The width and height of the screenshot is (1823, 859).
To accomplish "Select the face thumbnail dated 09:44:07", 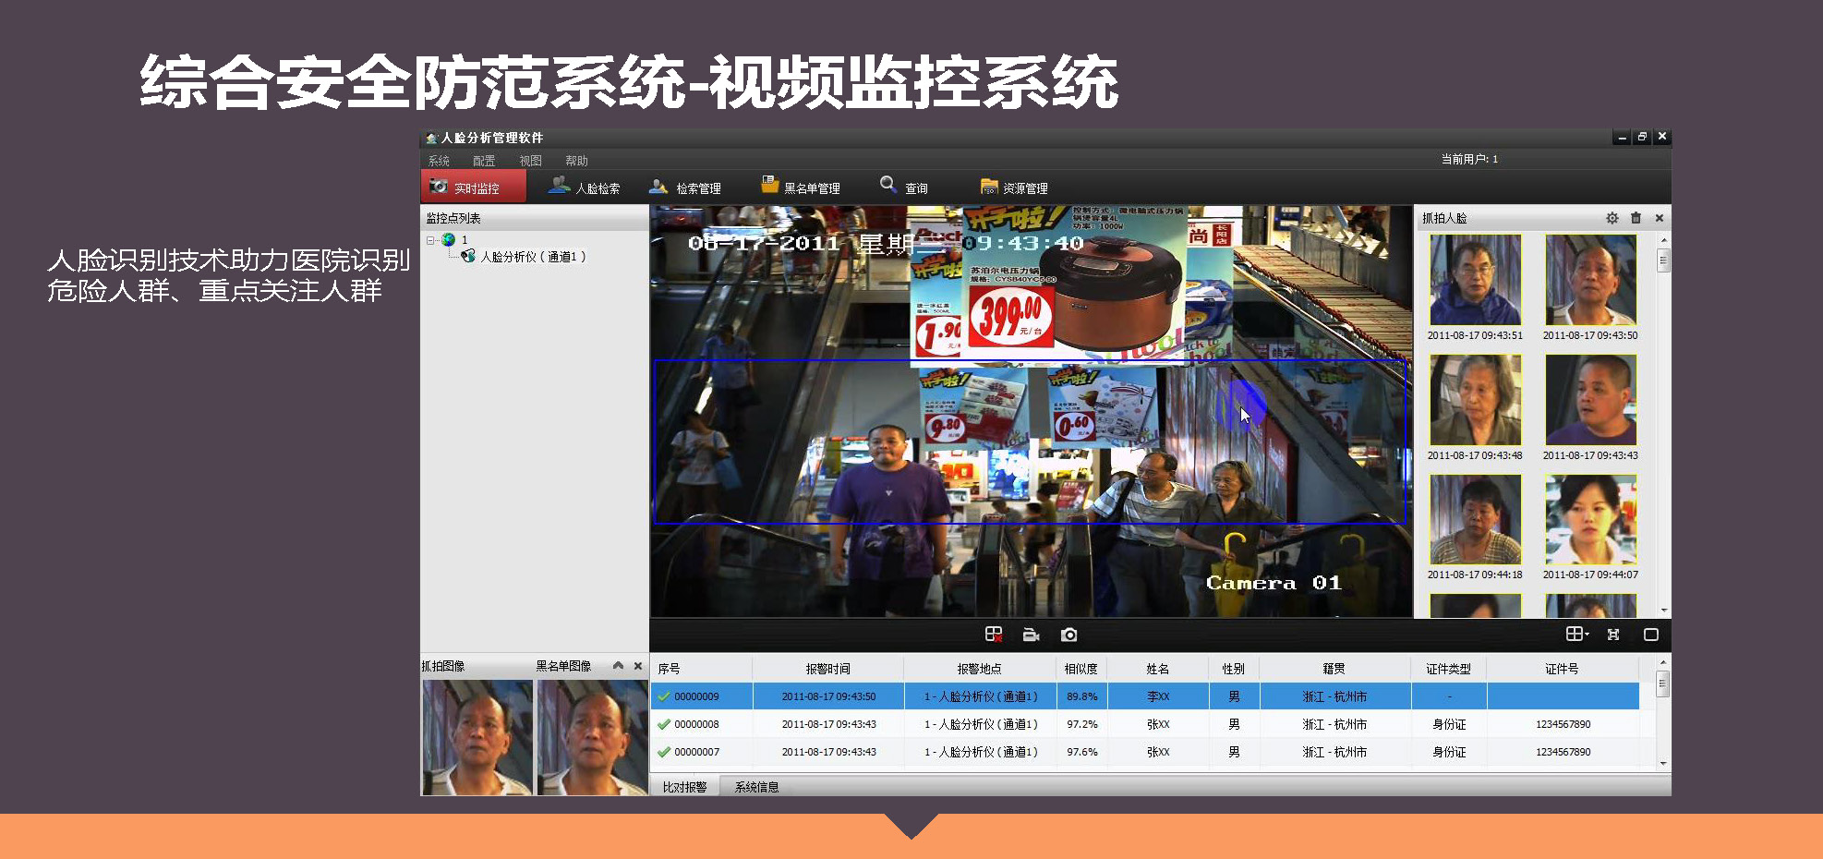I will (1590, 519).
